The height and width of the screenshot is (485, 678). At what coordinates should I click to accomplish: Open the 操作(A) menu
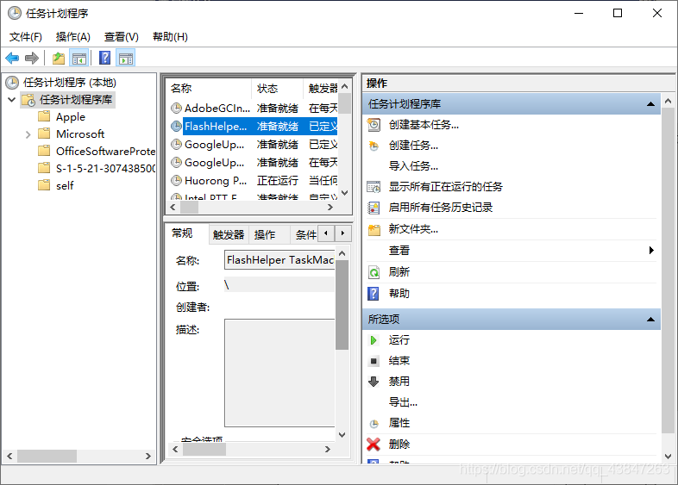click(x=73, y=37)
